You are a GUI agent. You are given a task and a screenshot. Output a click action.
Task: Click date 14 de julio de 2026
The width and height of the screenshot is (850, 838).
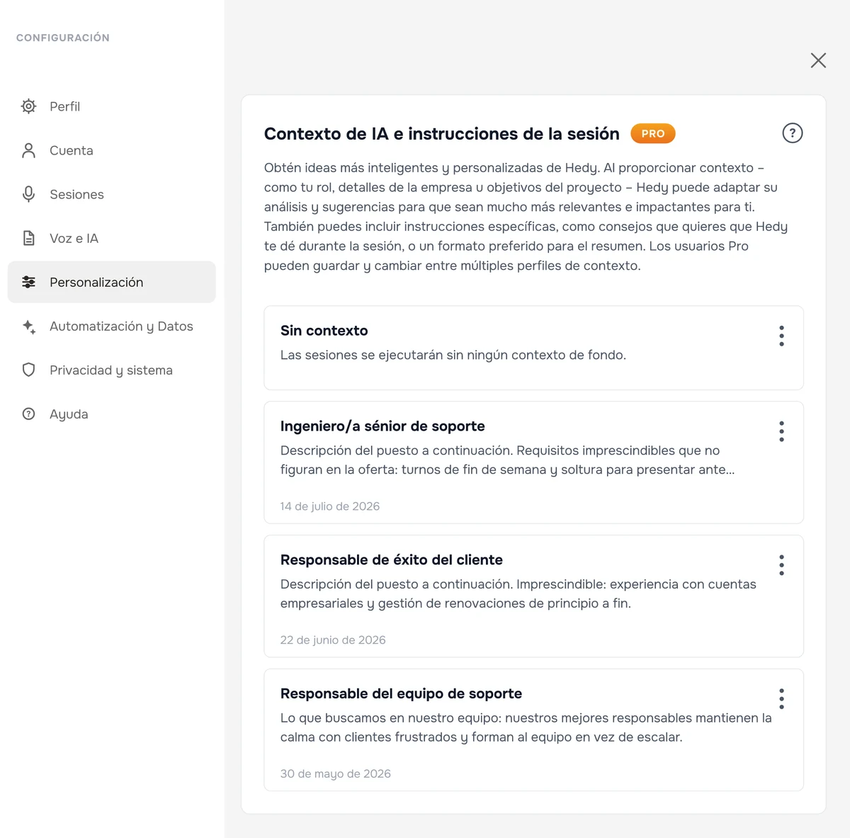(x=330, y=506)
